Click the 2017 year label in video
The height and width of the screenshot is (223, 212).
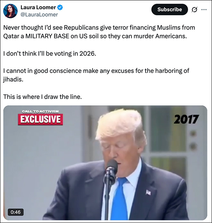[186, 119]
